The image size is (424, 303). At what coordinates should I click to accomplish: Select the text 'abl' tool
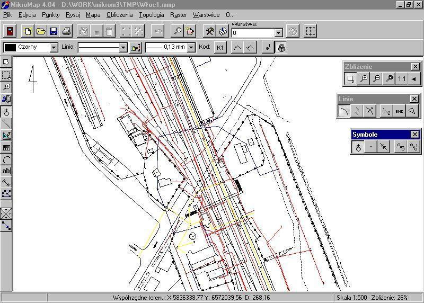click(x=6, y=171)
